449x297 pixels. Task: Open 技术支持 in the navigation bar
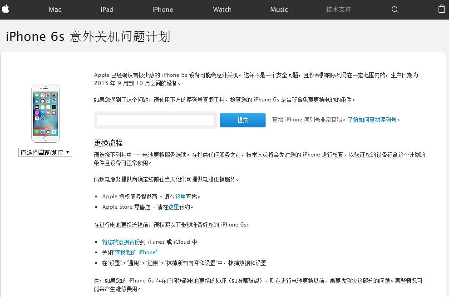(339, 10)
